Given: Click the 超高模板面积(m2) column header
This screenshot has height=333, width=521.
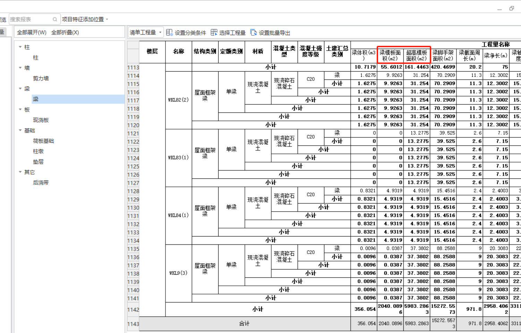Looking at the screenshot, I should click(417, 56).
